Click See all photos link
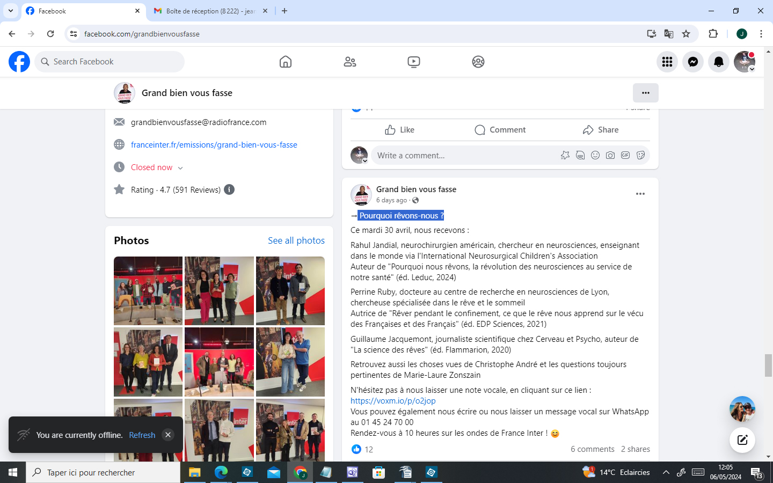Image resolution: width=773 pixels, height=483 pixels. coord(296,240)
